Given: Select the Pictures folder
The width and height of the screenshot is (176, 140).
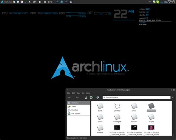Looking at the screenshot, I should [x=134, y=118].
